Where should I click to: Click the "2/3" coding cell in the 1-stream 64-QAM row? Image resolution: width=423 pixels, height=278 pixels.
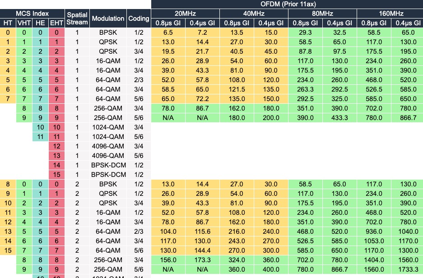pyautogui.click(x=139, y=80)
